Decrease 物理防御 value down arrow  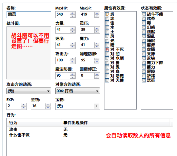click(97, 62)
